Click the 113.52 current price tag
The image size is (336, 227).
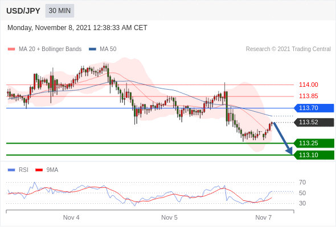[314, 123]
